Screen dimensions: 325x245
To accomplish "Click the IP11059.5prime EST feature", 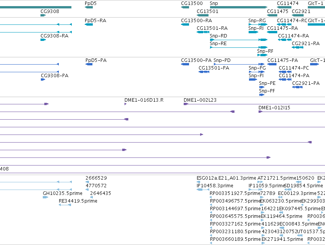I will pyautogui.click(x=255, y=190).
